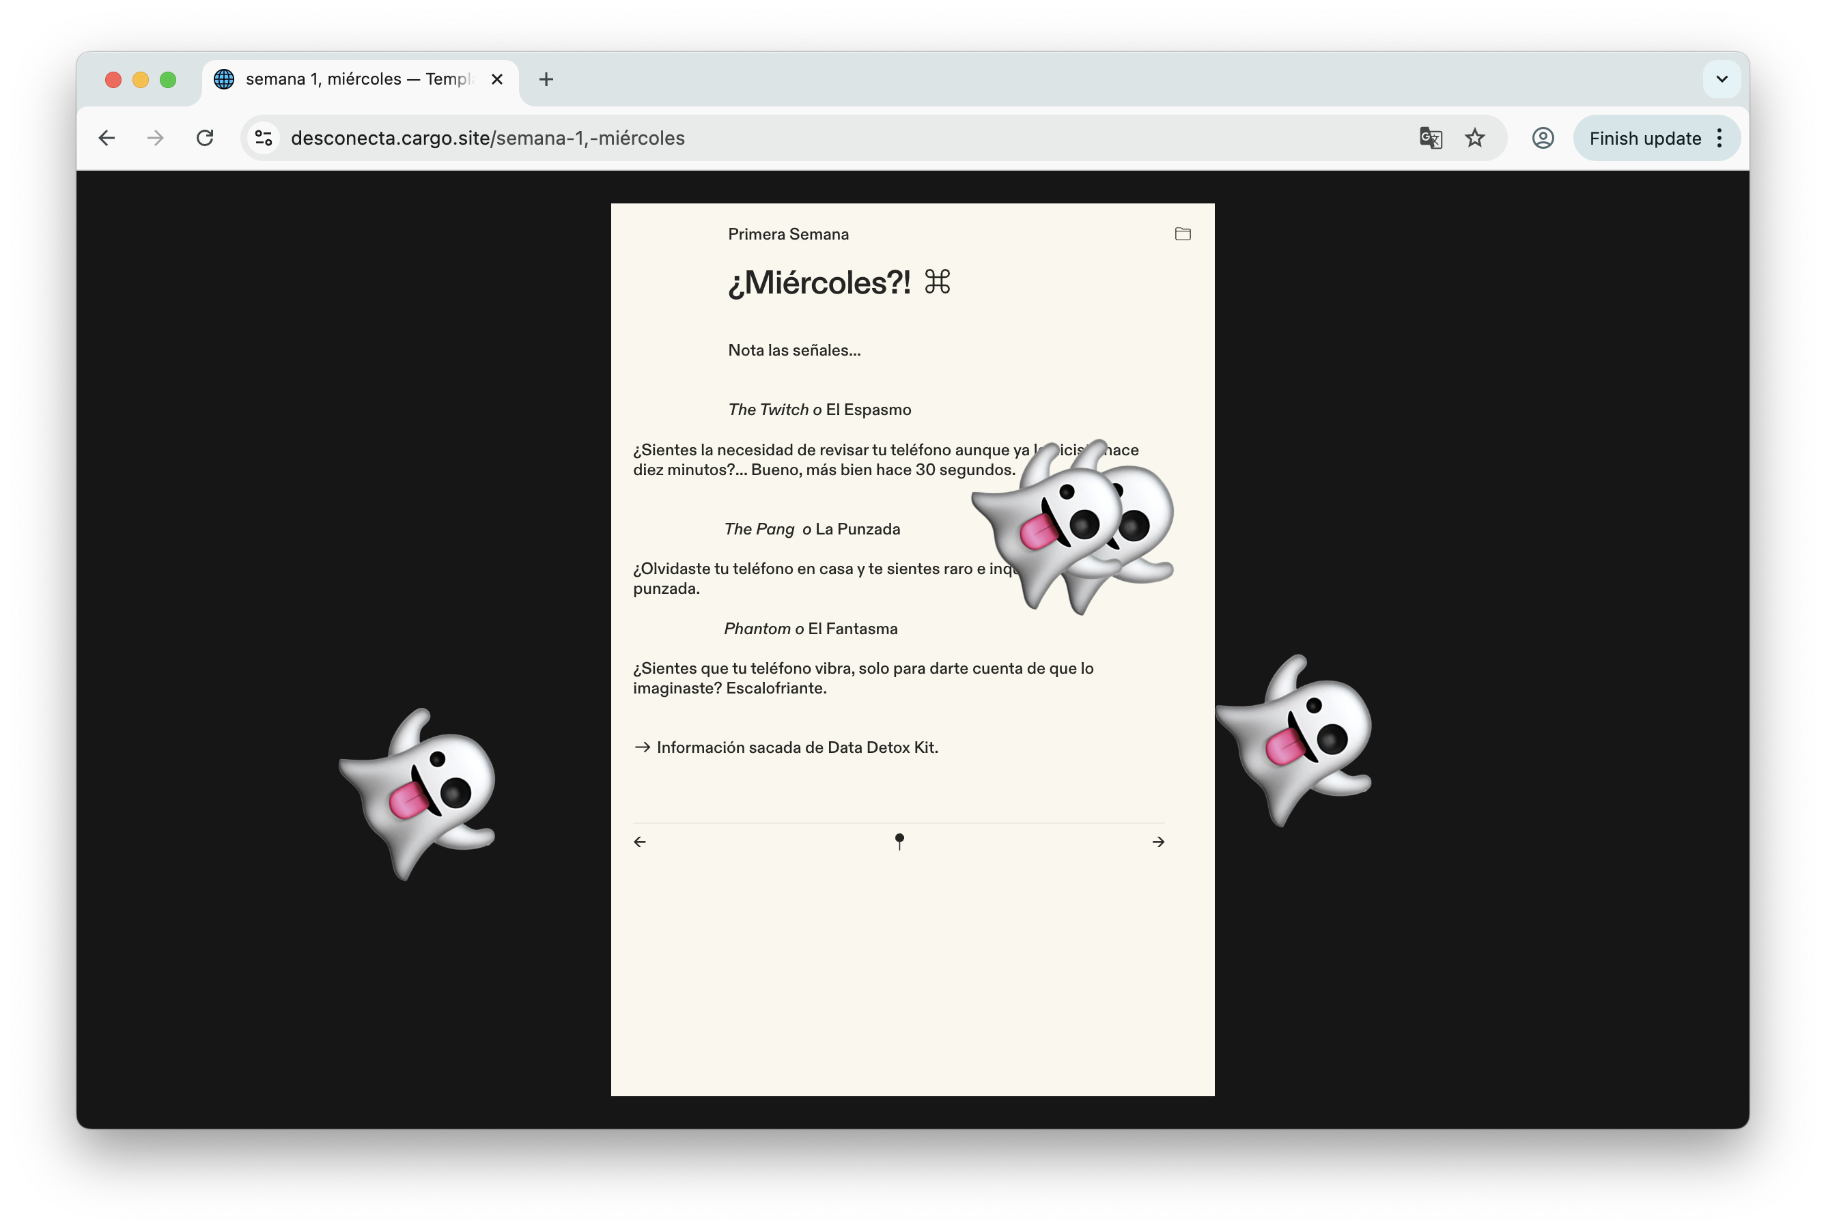Reload the current page
Image resolution: width=1826 pixels, height=1230 pixels.
(205, 138)
